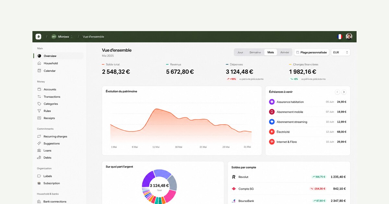Viewport: 389px width, 204px height.
Task: Click the 11 Mai peak on wealth chart
Action: pyautogui.click(x=156, y=109)
